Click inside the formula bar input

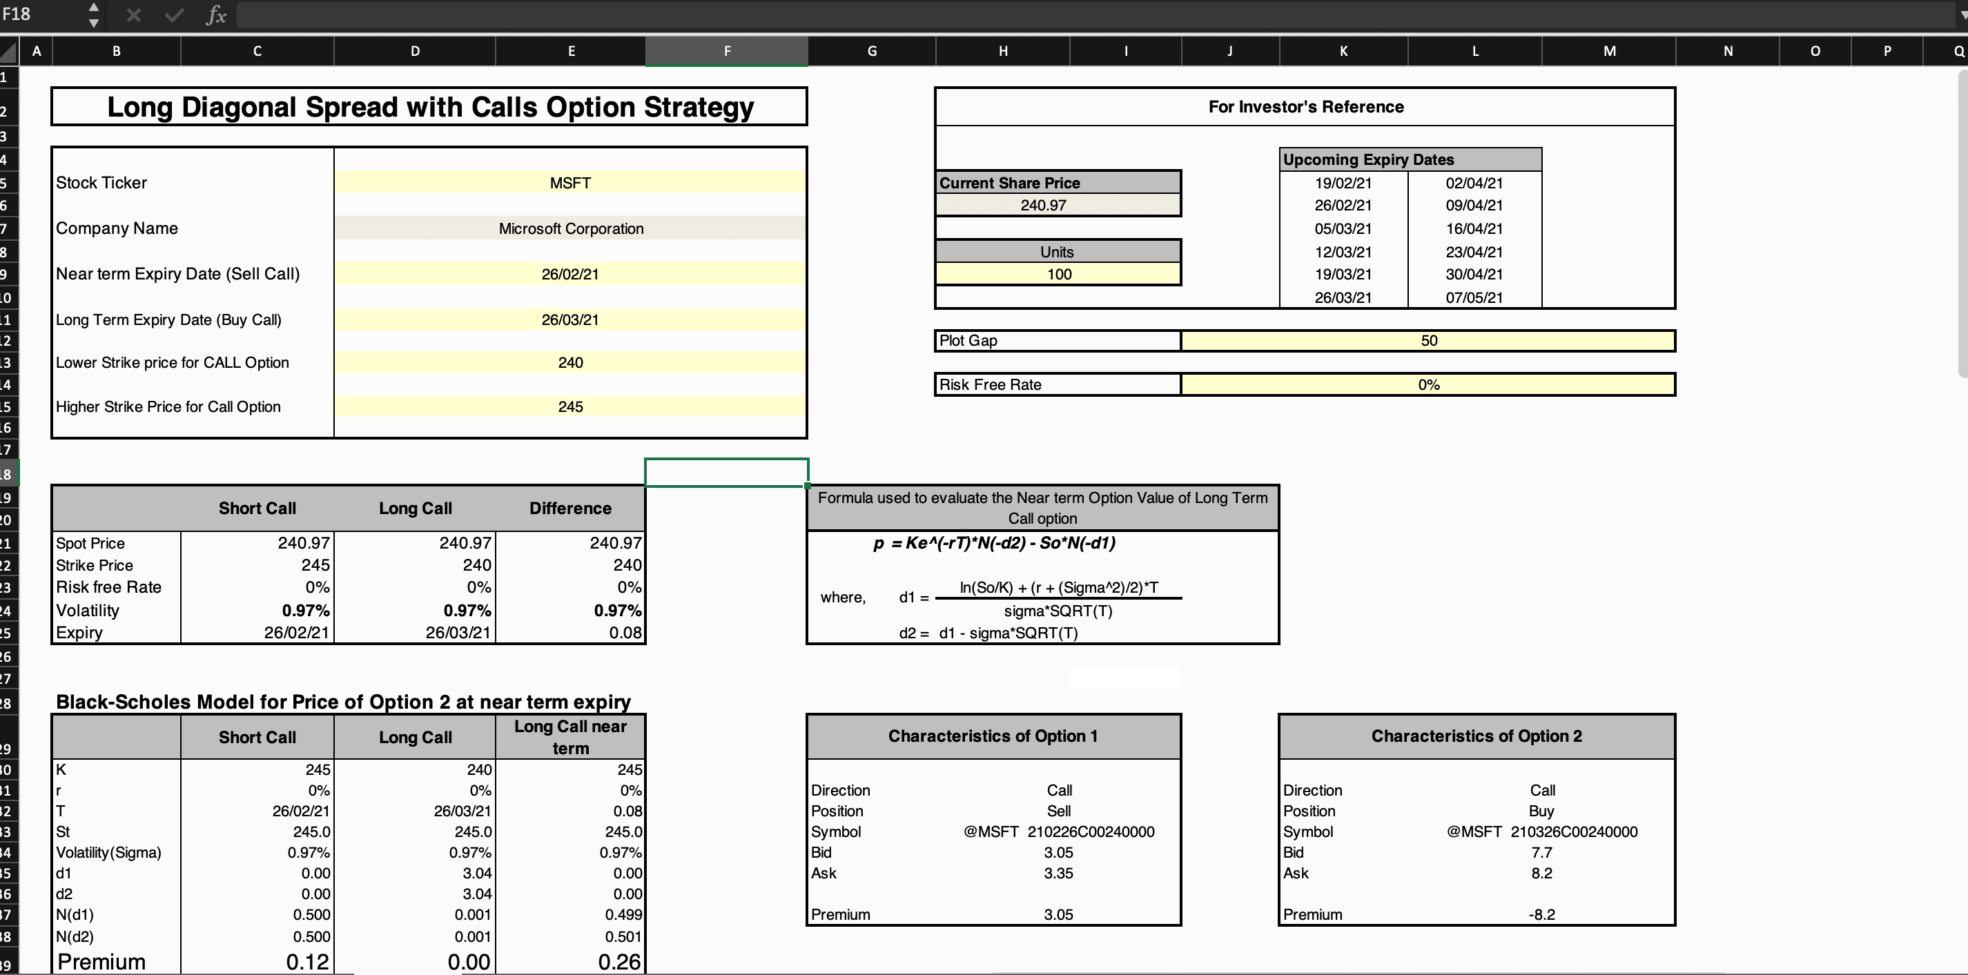point(1095,14)
